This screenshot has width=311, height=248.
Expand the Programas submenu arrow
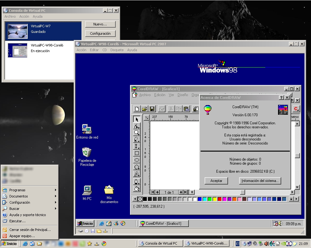coord(56,190)
